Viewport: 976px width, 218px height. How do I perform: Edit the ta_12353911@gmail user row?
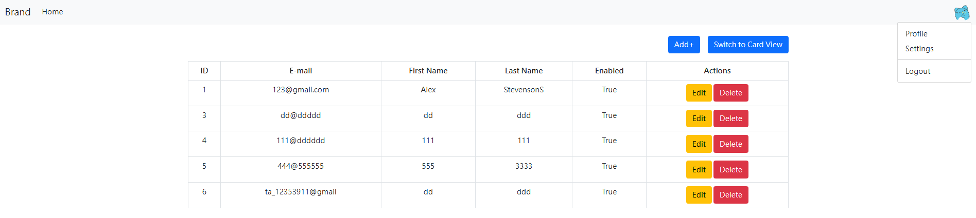coord(699,195)
